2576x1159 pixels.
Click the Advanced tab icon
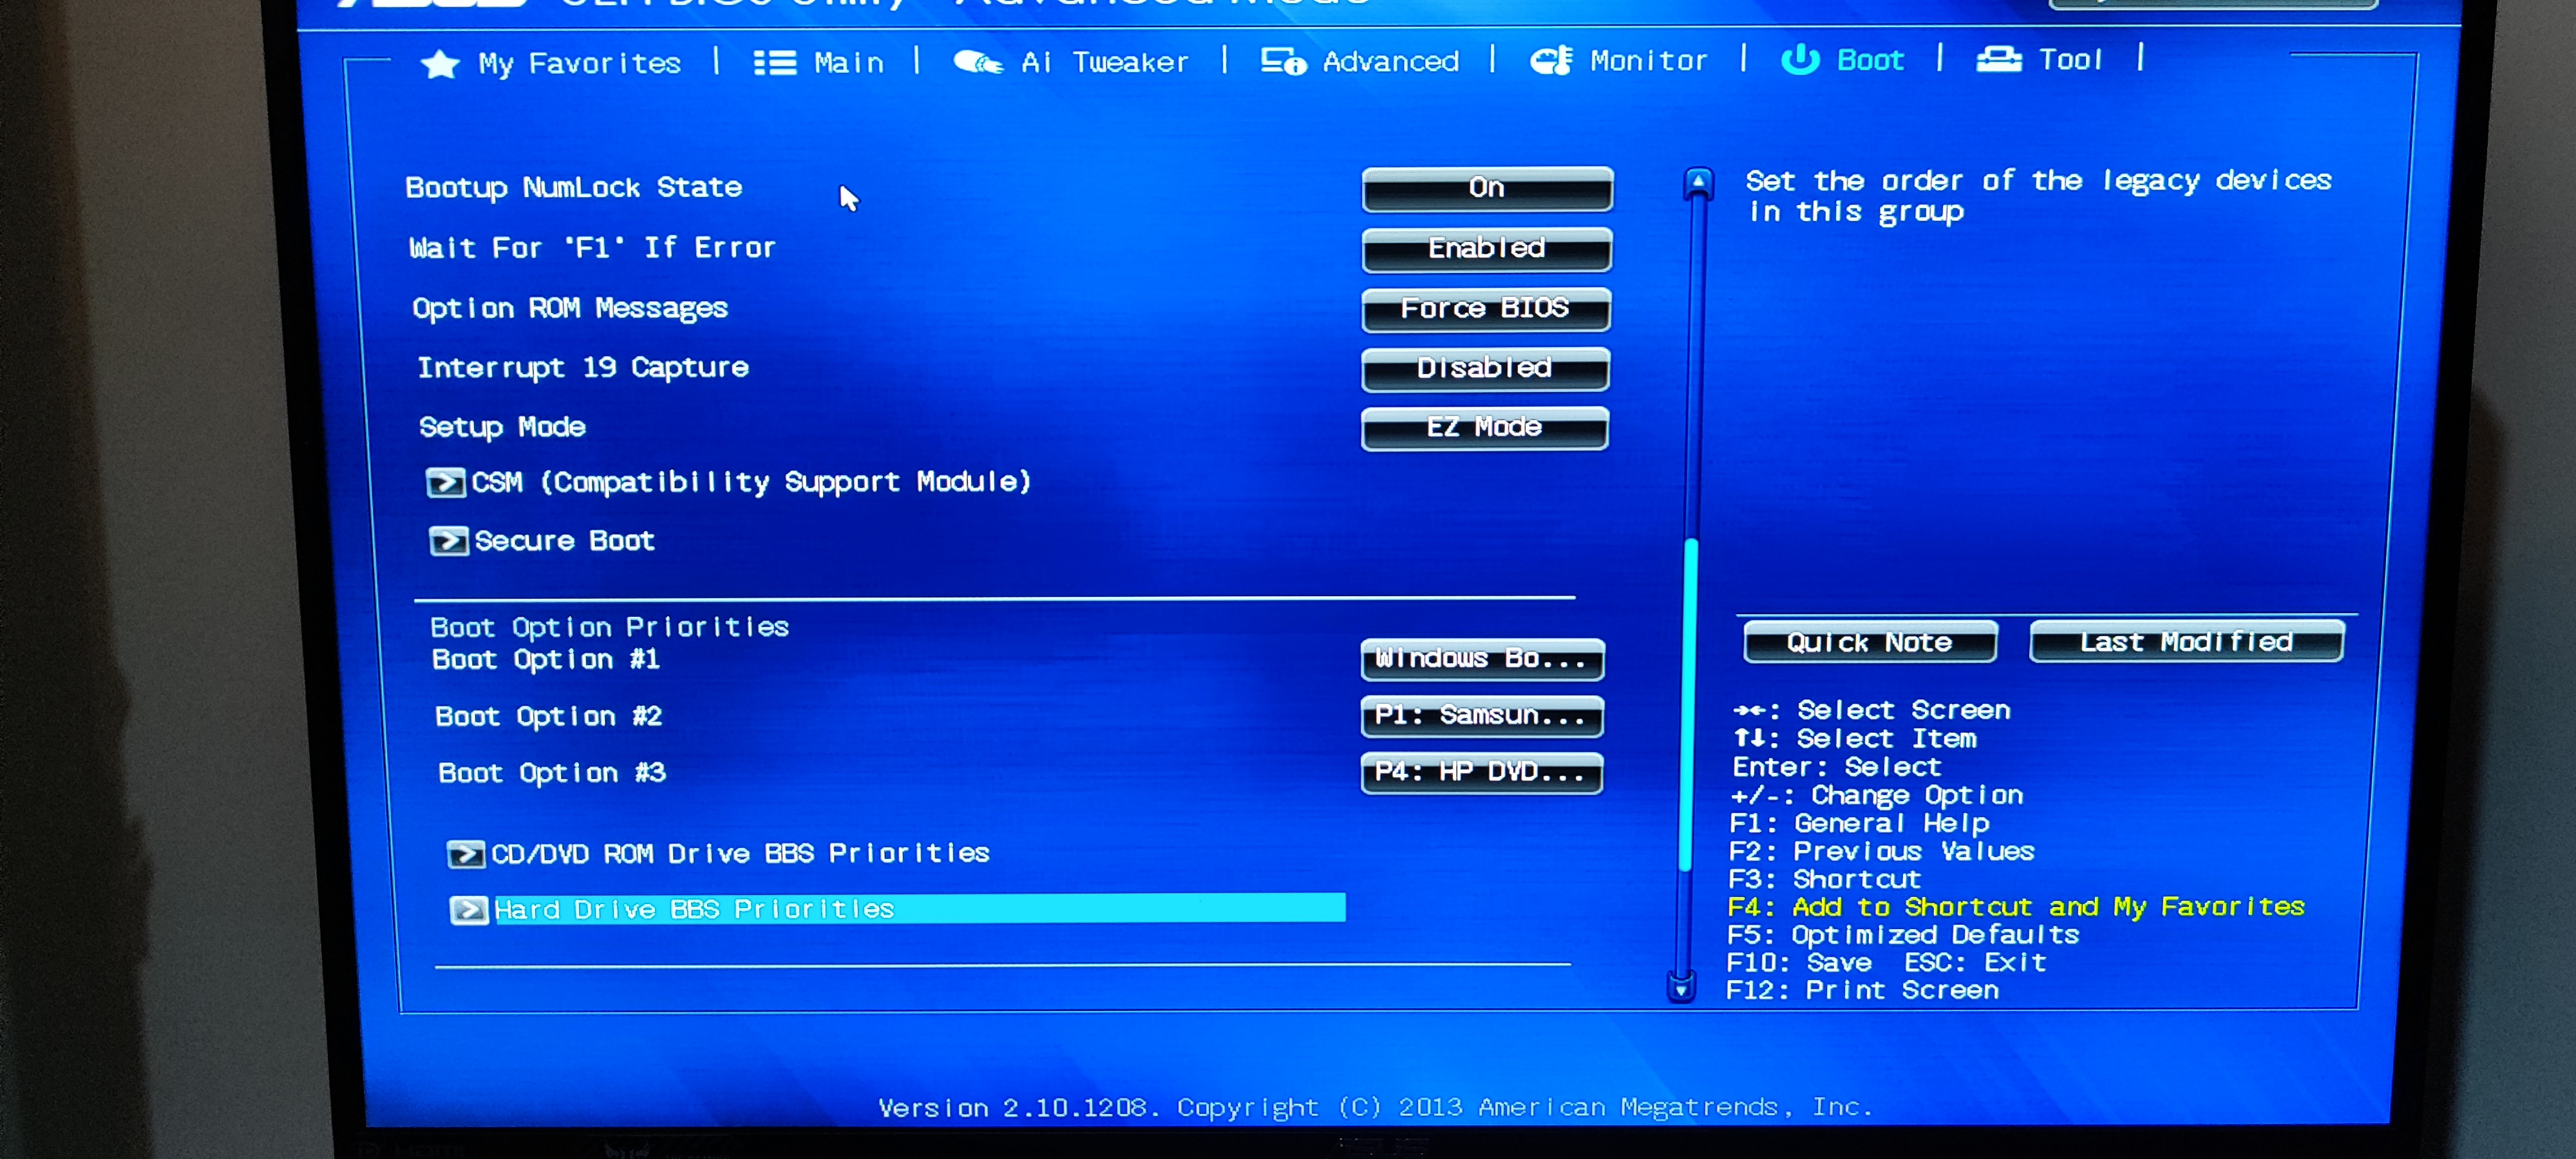tap(1283, 62)
